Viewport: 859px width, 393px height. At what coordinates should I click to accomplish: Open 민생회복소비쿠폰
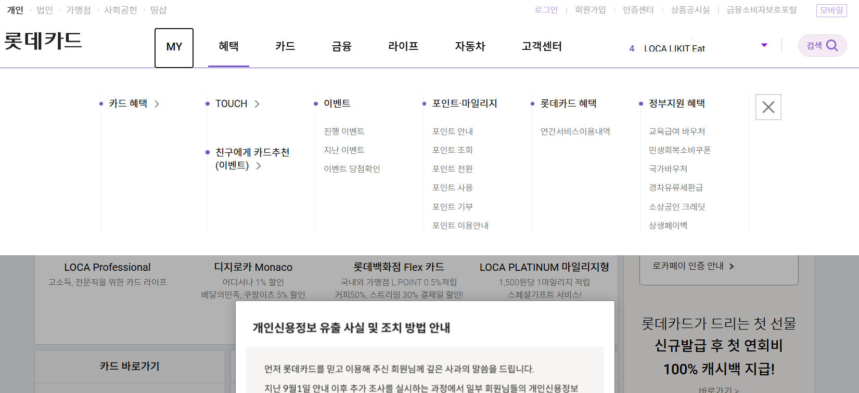[680, 150]
